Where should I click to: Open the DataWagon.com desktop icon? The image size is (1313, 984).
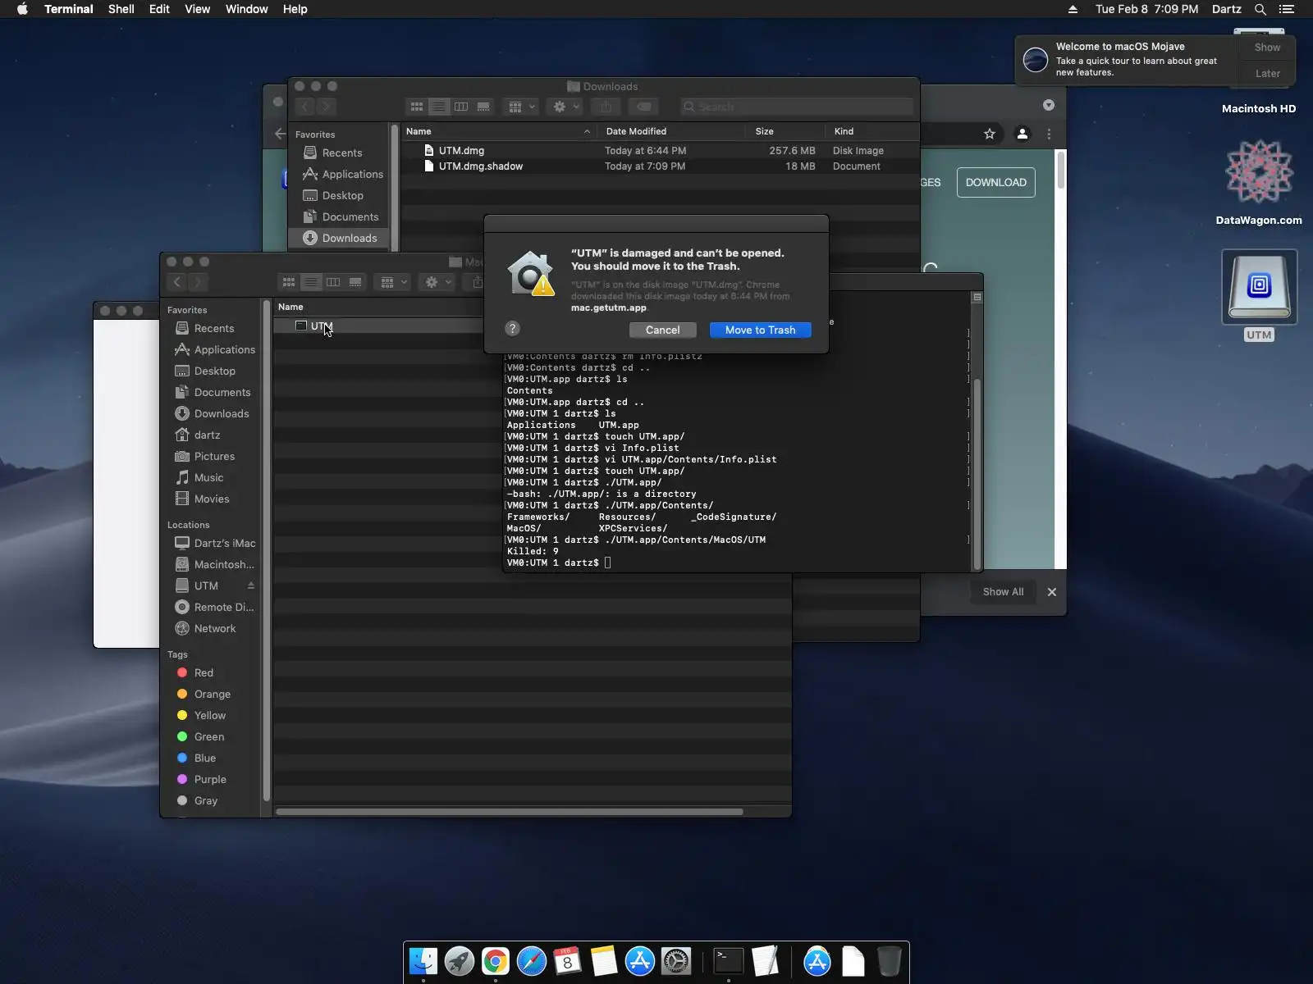pyautogui.click(x=1259, y=172)
